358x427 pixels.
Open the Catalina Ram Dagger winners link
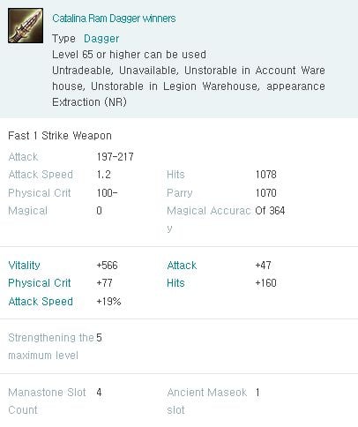click(x=114, y=19)
